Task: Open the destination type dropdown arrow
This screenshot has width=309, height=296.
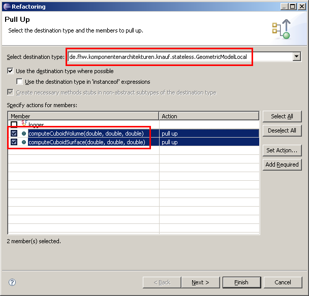Action: [x=297, y=57]
